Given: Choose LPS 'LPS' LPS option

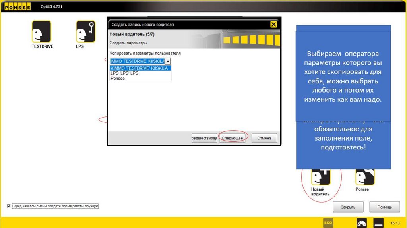Looking at the screenshot, I should (140, 73).
